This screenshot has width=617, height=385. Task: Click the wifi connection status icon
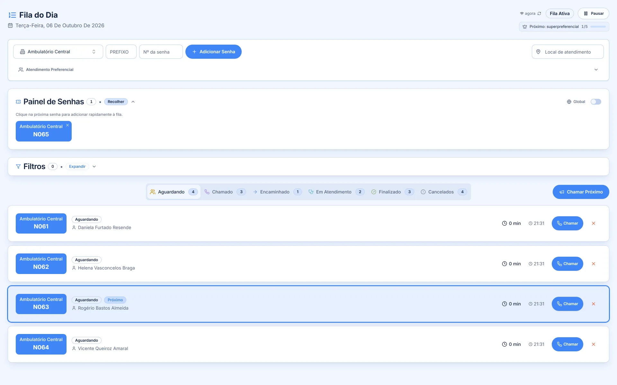pyautogui.click(x=522, y=13)
